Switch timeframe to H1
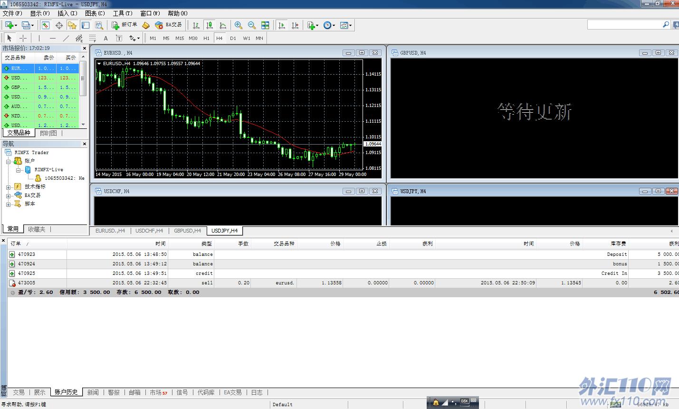Screen dimensions: 679x409 (206, 38)
